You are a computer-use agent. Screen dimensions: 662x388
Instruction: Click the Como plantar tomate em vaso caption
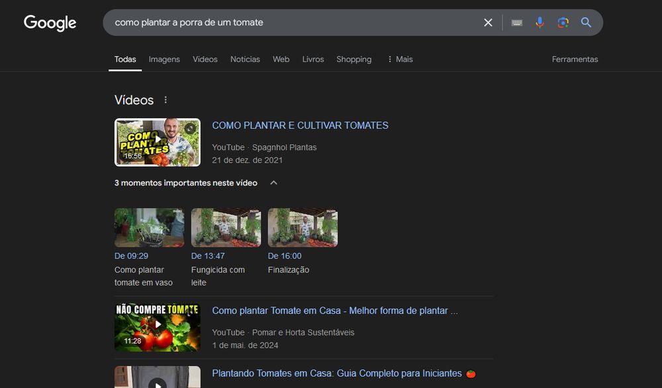click(144, 276)
